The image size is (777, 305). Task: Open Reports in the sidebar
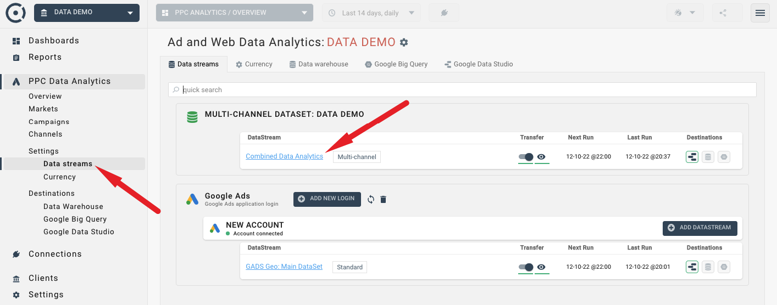45,57
